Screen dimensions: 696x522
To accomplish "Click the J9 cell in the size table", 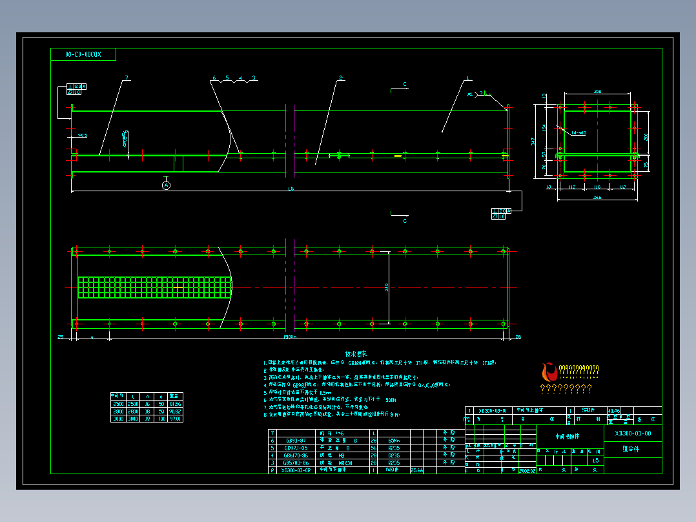I will [147, 419].
